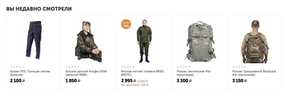Click star rating under Трехдневный Backpack
This screenshot has height=96, width=288.
coord(239,67)
